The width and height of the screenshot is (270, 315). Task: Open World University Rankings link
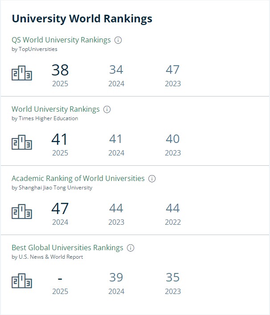[x=56, y=109]
